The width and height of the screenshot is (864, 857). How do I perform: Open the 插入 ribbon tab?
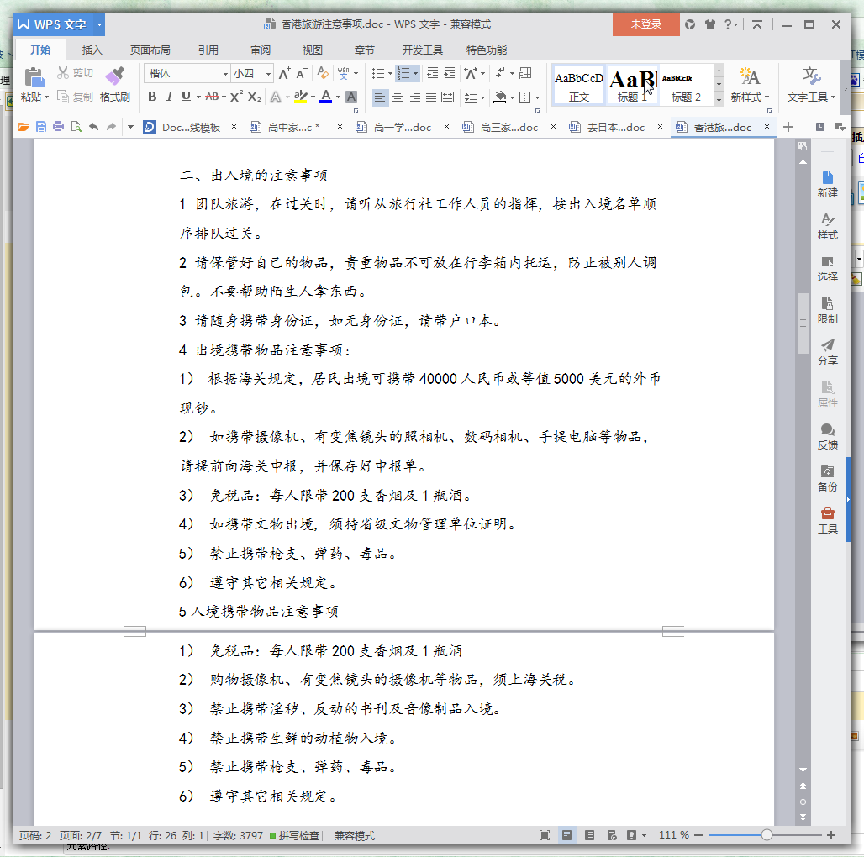point(92,50)
